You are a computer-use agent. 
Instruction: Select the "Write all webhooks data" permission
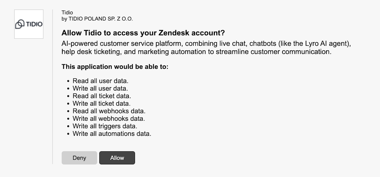tap(109, 119)
